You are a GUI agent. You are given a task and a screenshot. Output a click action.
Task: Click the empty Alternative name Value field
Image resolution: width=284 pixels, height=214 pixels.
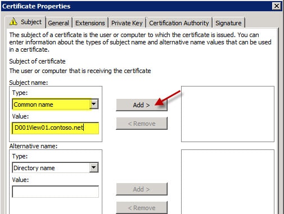[55, 192]
